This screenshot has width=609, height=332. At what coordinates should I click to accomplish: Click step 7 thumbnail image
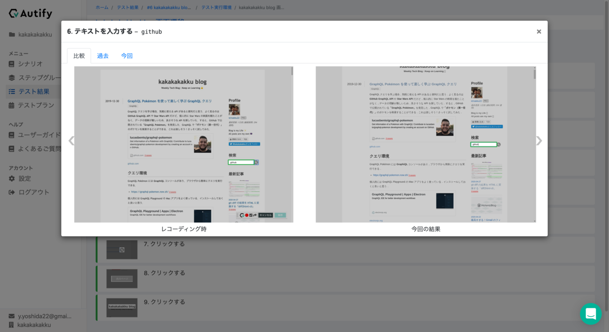click(122, 250)
